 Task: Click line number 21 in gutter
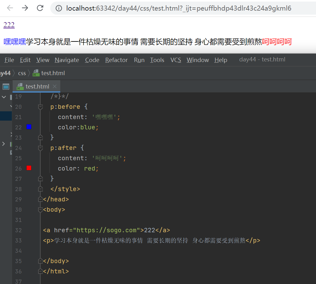pos(18,117)
